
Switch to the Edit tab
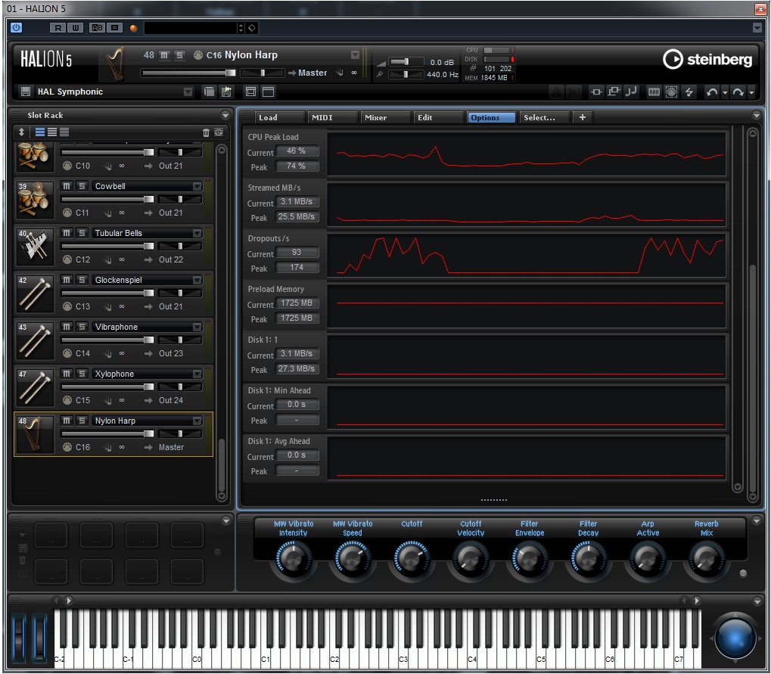point(439,117)
